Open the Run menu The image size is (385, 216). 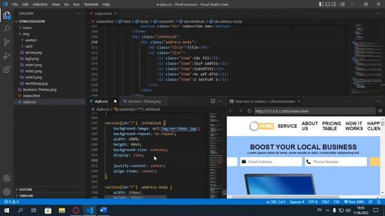tap(76, 4)
